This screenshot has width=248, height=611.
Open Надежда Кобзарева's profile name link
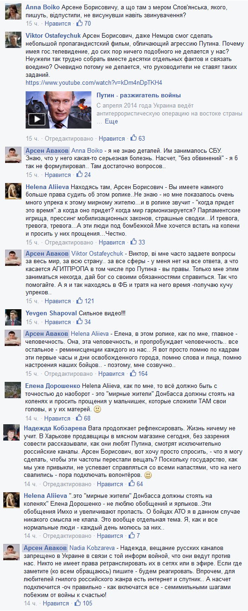tap(55, 428)
